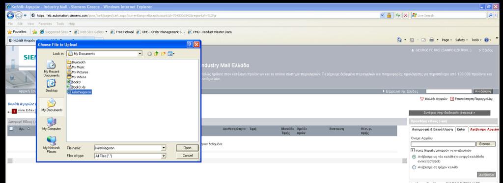Tick the select-all checkbox in cart table header
This screenshot has height=183, width=503.
11,129
